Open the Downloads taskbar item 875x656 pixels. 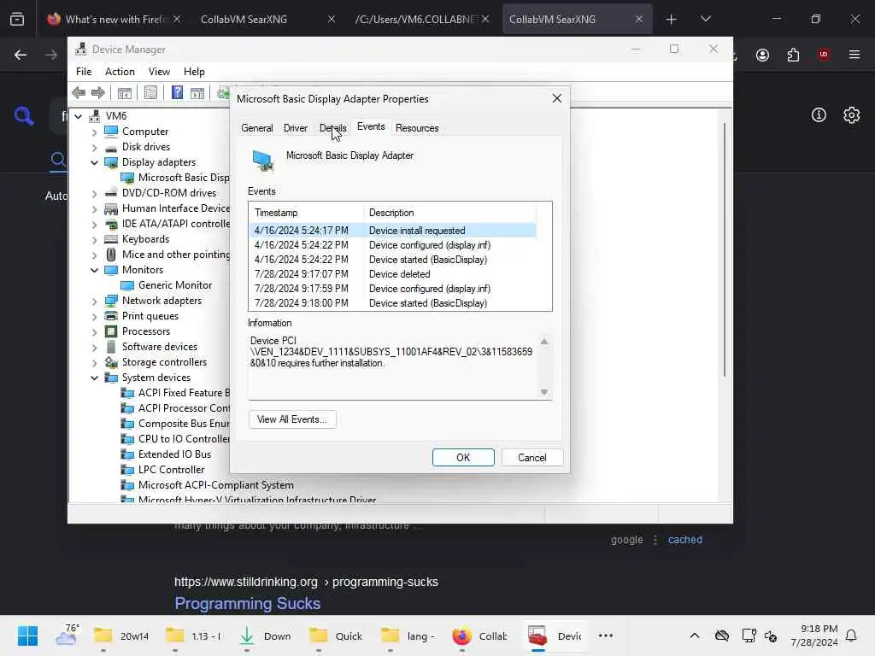265,635
